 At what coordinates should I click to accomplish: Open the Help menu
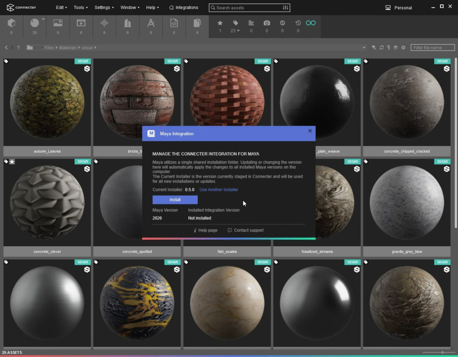152,8
